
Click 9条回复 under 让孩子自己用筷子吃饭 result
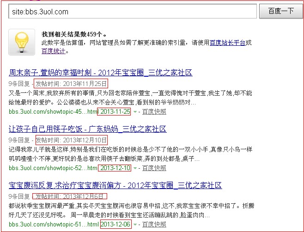click(x=19, y=140)
